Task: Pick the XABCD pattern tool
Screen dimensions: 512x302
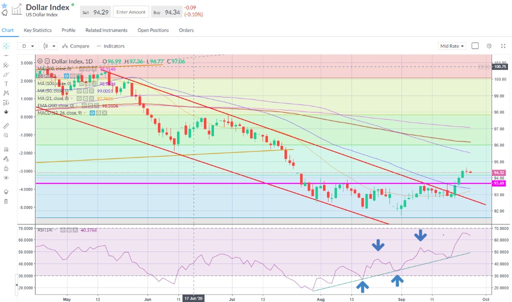Action: [x=6, y=93]
